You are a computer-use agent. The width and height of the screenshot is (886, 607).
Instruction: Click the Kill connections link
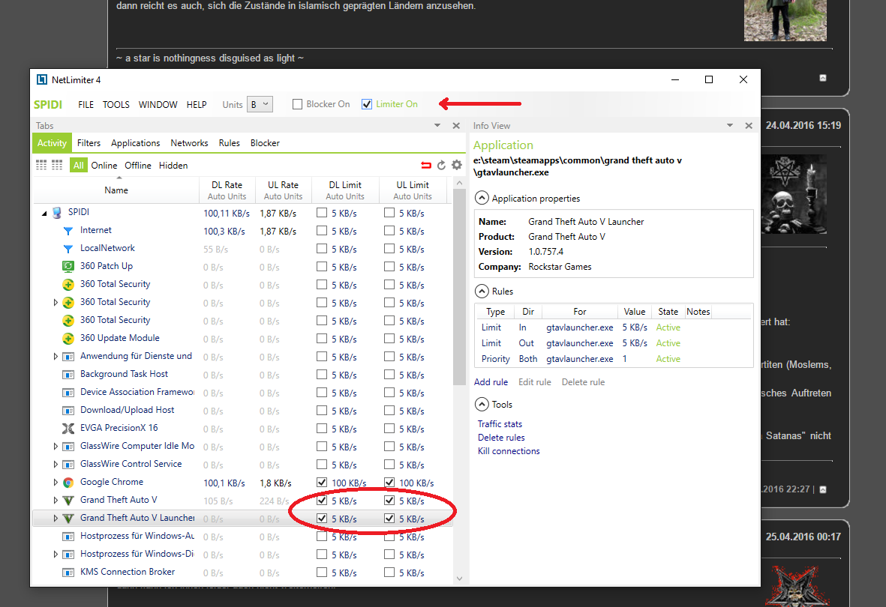509,451
